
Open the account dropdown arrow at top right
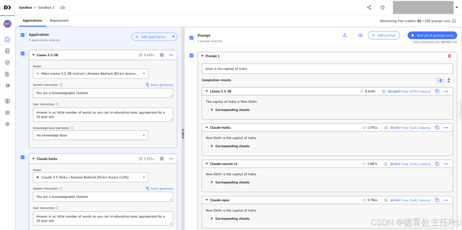point(457,8)
